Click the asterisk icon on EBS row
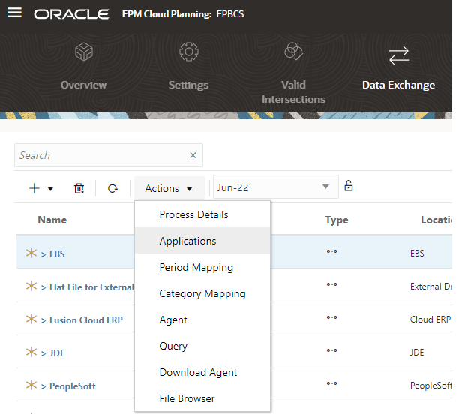This screenshot has height=420, width=462. click(31, 253)
